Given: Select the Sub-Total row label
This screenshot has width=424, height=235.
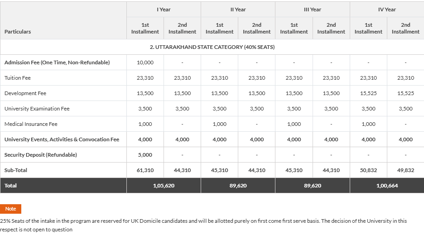Looking at the screenshot, I should (x=16, y=170).
